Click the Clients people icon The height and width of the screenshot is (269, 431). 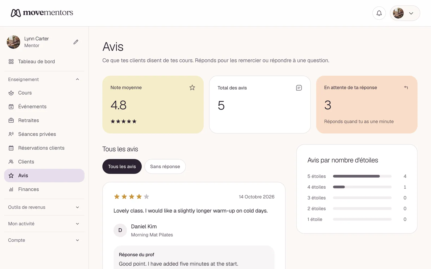(11, 162)
